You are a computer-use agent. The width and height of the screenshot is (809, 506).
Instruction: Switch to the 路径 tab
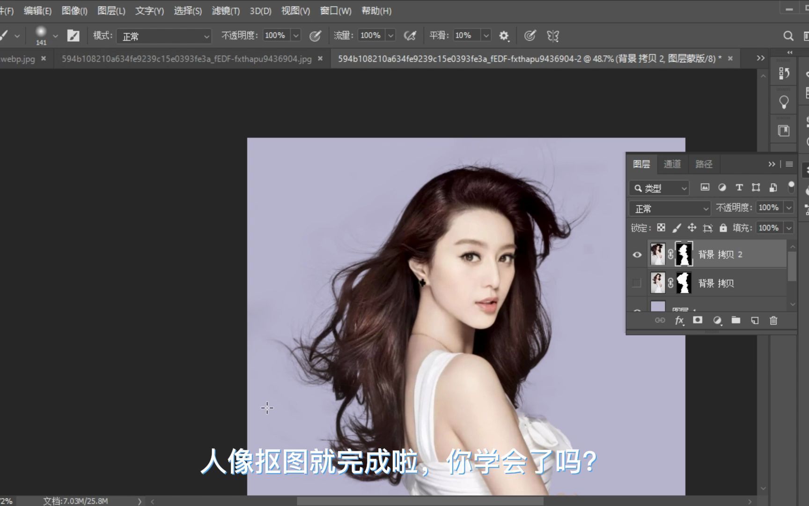coord(704,164)
